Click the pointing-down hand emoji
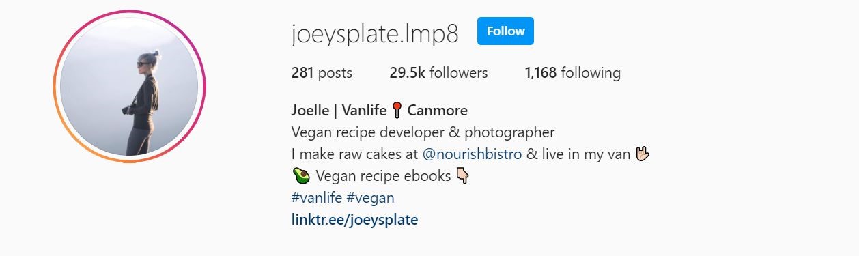 [462, 176]
